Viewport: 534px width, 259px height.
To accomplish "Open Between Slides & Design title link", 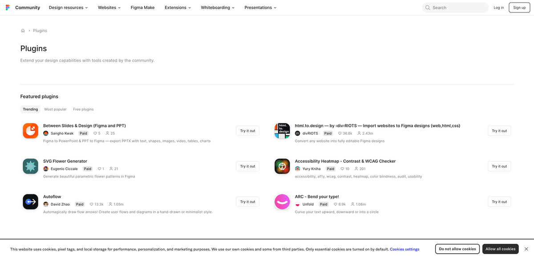I will (x=85, y=126).
